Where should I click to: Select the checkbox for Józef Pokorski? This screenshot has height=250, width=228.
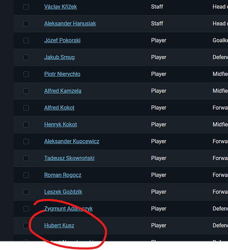[26, 40]
